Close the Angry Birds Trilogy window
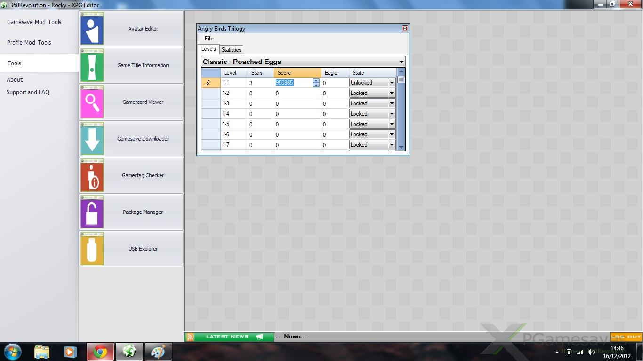Image resolution: width=643 pixels, height=361 pixels. [x=405, y=29]
